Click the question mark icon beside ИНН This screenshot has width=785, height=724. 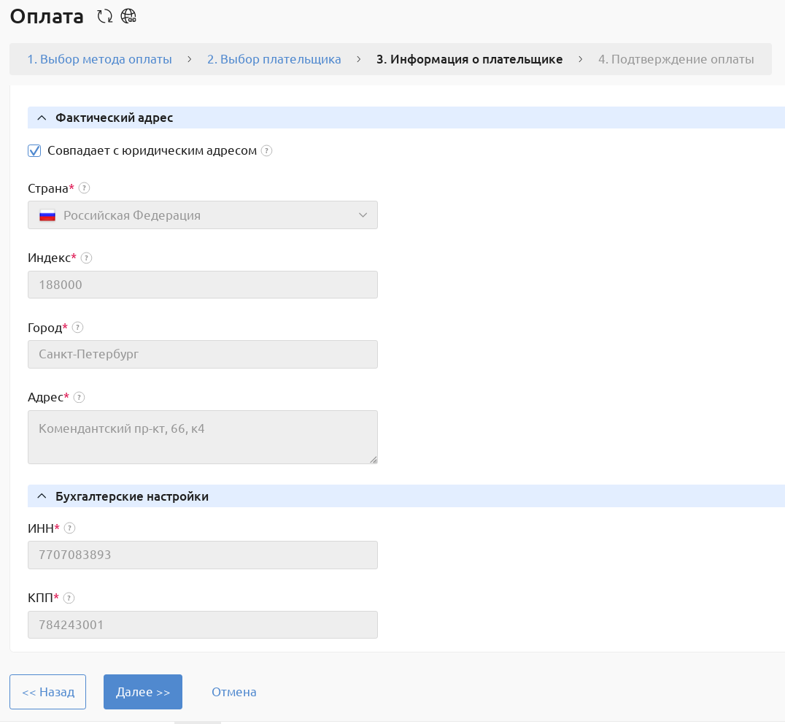point(70,528)
